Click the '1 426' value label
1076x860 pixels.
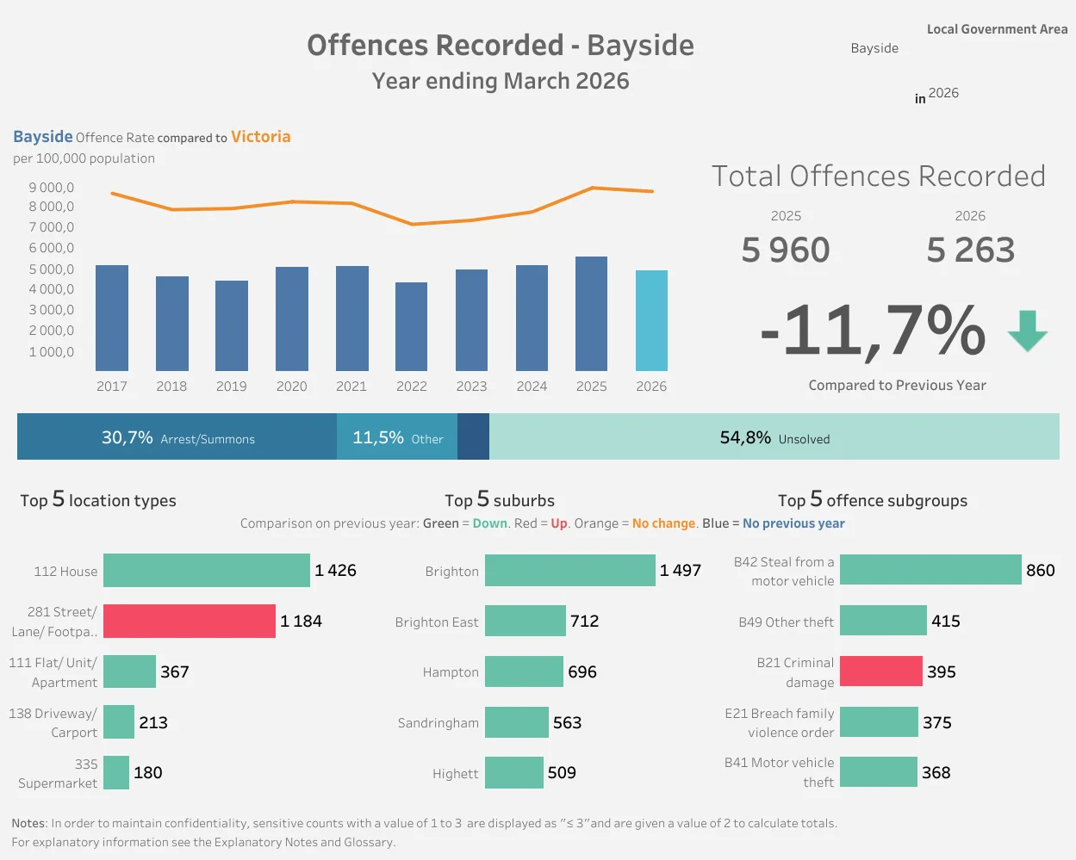(x=335, y=570)
